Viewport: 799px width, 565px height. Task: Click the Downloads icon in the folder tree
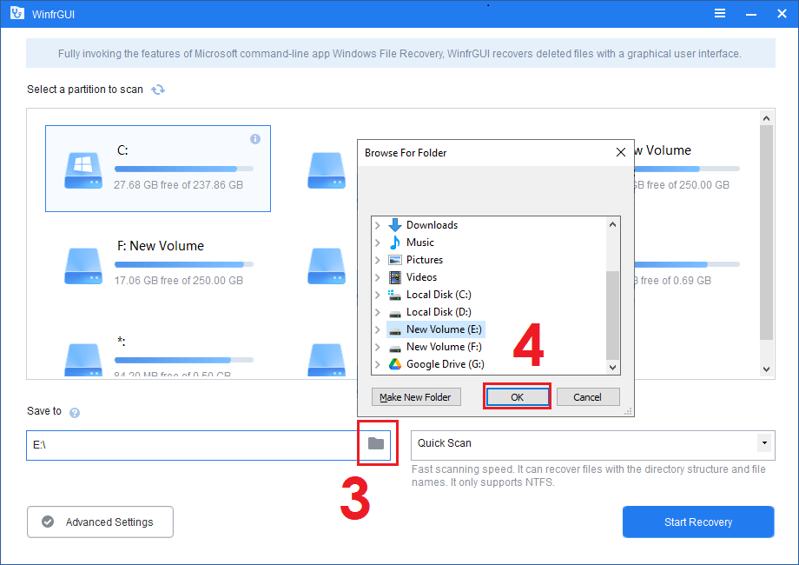pyautogui.click(x=397, y=224)
